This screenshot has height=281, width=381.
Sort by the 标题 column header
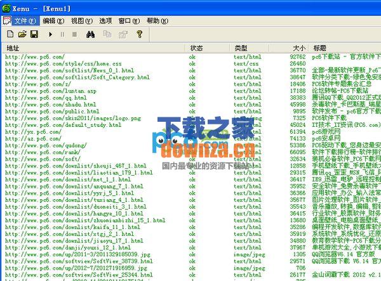345,48
